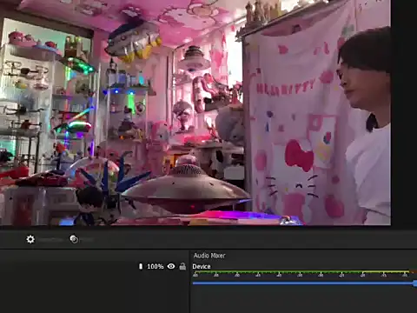Screen dimensions: 417x313
Task: Click the Device volume slider track midpoint
Action: click(303, 283)
